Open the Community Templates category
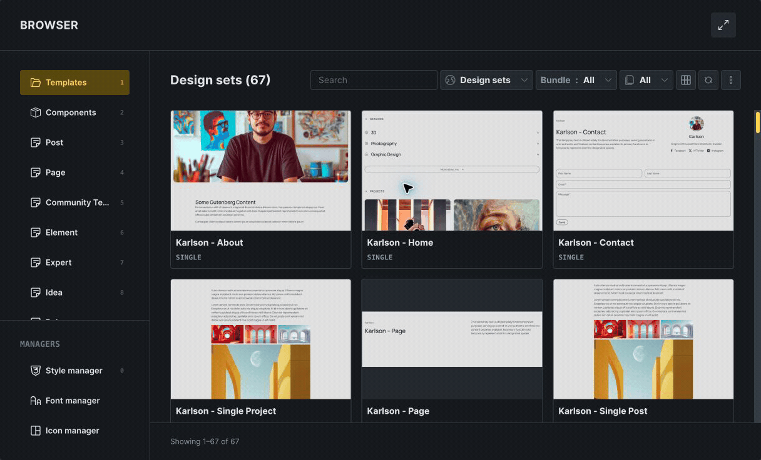The width and height of the screenshot is (761, 460). (x=74, y=202)
